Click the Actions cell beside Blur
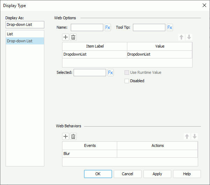 pyautogui.click(x=157, y=154)
